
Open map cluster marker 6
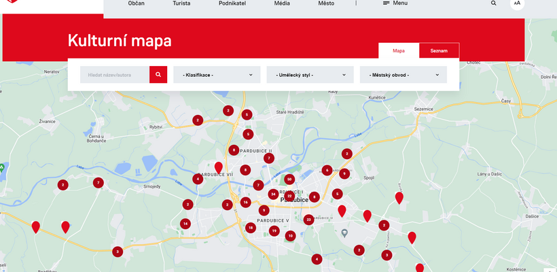click(x=327, y=170)
